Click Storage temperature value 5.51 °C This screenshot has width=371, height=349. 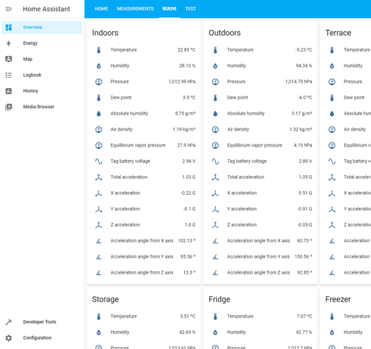188,316
